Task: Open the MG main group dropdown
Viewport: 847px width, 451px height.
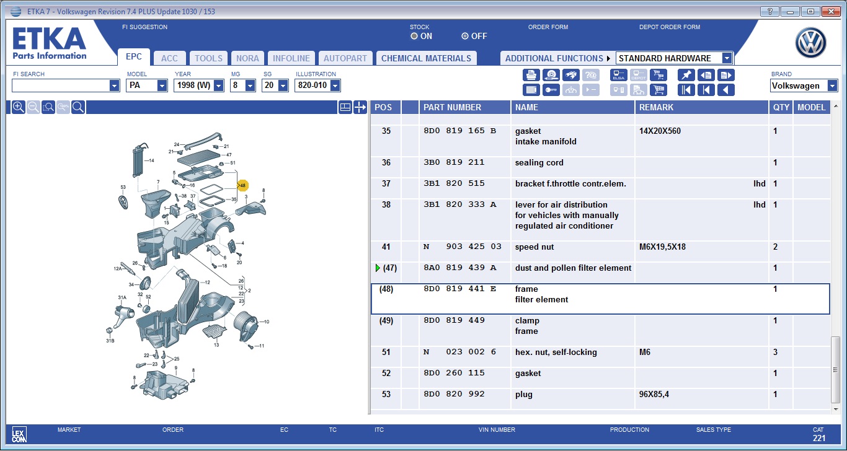Action: tap(251, 85)
